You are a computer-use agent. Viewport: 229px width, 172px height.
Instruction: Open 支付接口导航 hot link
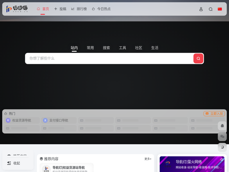59,120
